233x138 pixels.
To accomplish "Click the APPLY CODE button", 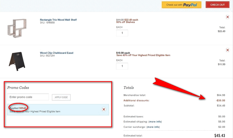I will [x=61, y=97].
